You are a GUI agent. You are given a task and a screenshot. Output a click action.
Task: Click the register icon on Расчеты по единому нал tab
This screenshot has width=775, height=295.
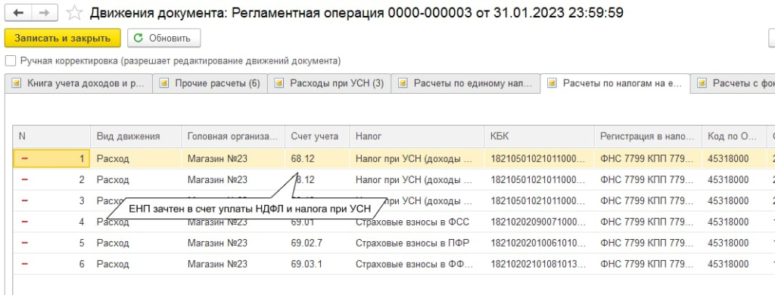point(403,83)
